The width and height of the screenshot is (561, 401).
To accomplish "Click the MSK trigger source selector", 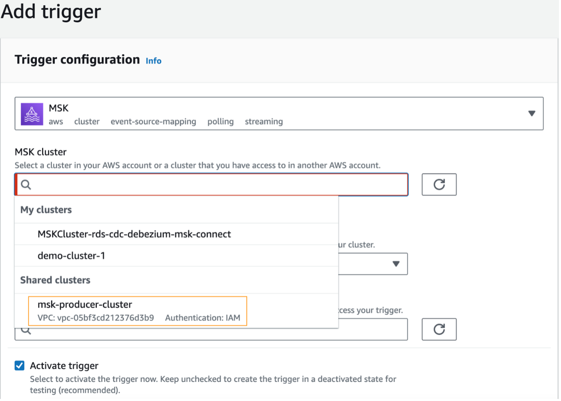I will click(x=279, y=114).
